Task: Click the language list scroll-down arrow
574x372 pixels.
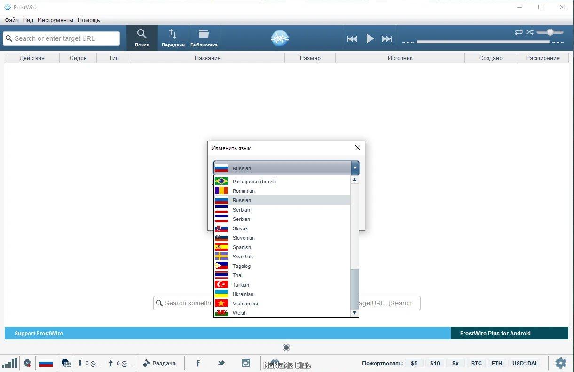Action: pos(354,313)
